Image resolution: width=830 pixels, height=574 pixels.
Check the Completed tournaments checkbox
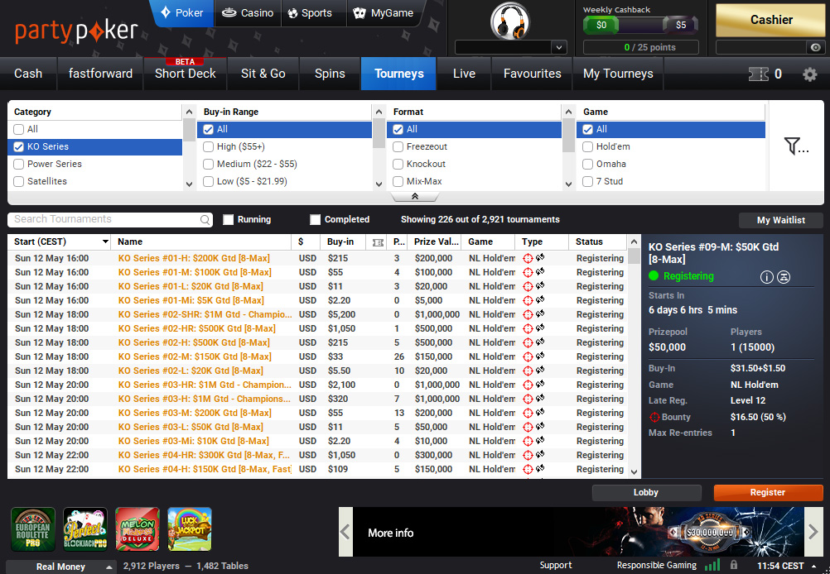point(315,220)
